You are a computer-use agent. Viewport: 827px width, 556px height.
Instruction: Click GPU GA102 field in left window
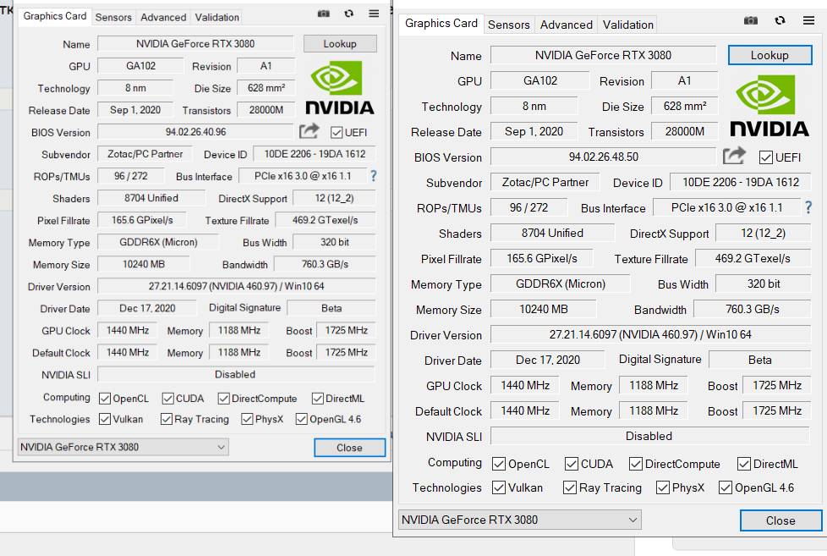141,66
